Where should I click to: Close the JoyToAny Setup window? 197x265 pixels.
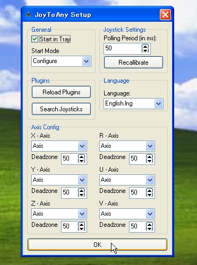pos(165,14)
